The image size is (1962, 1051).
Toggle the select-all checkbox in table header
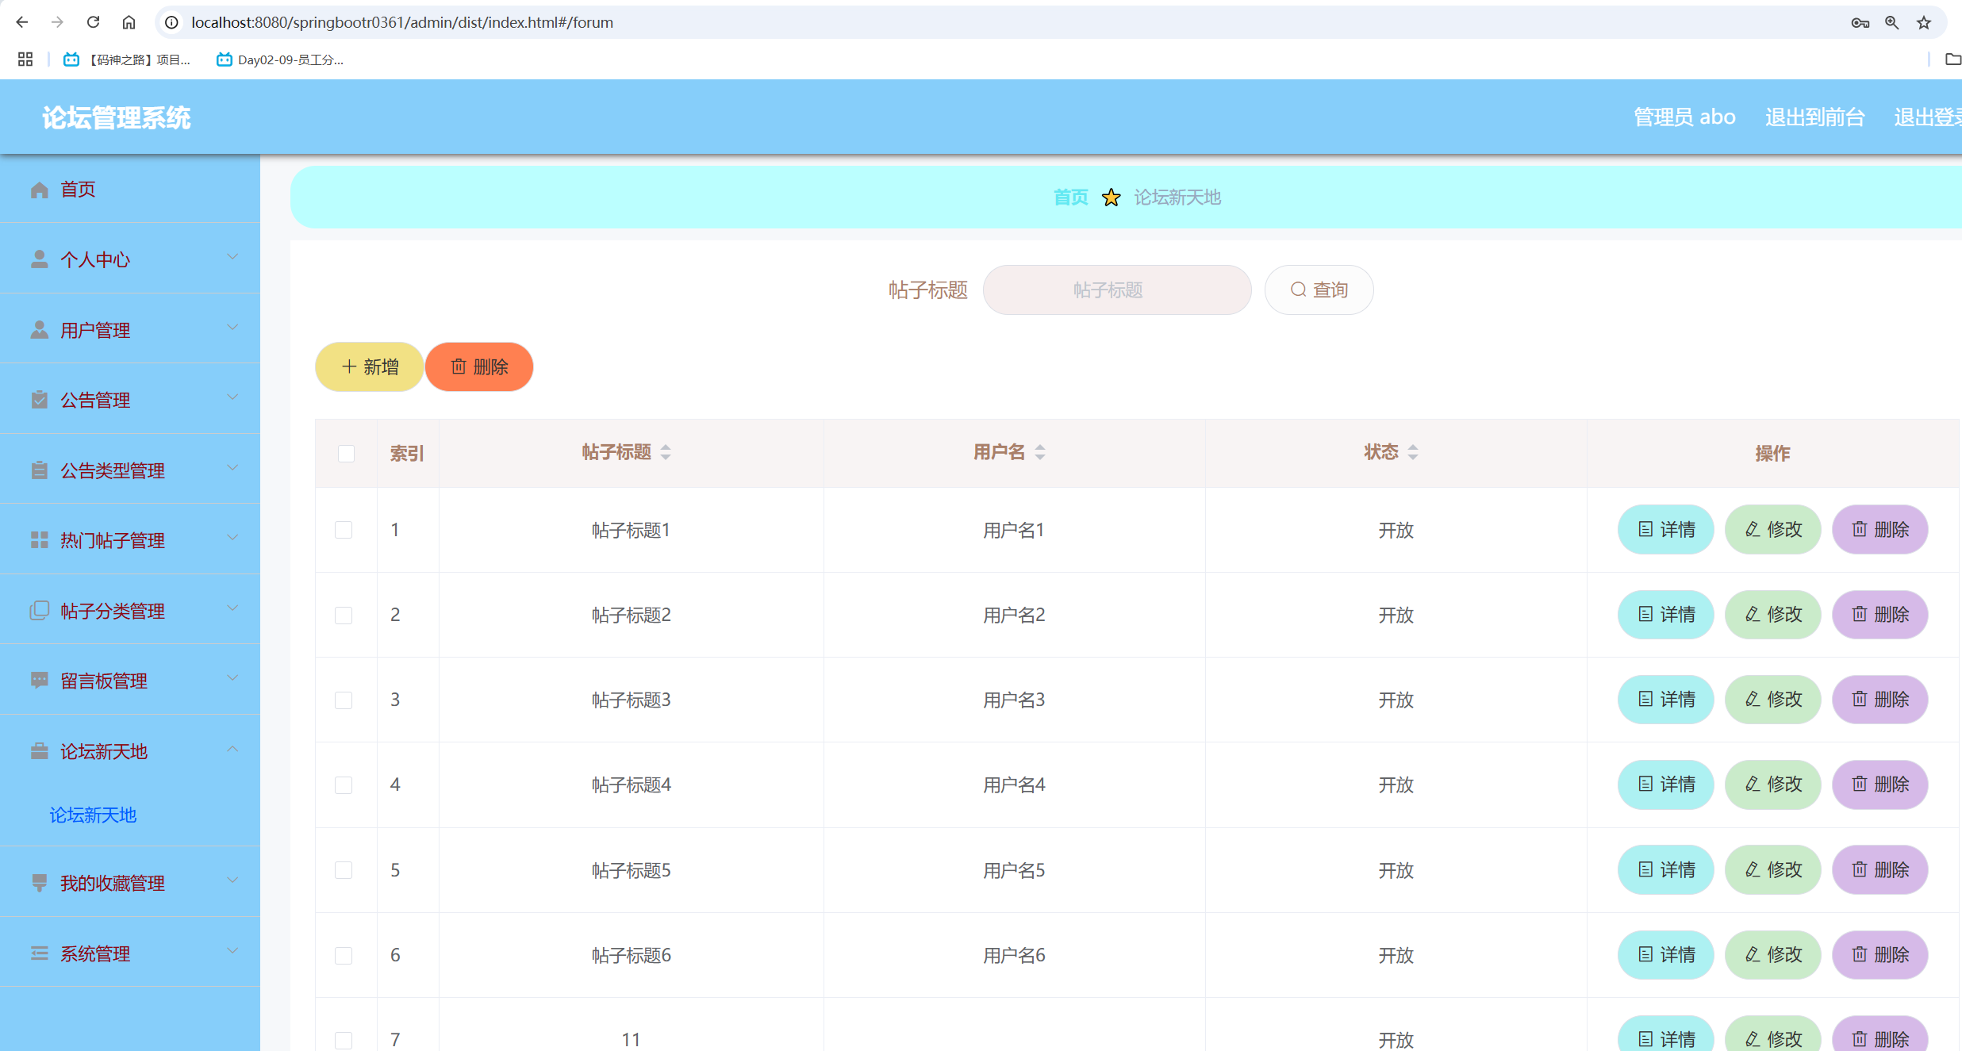346,454
